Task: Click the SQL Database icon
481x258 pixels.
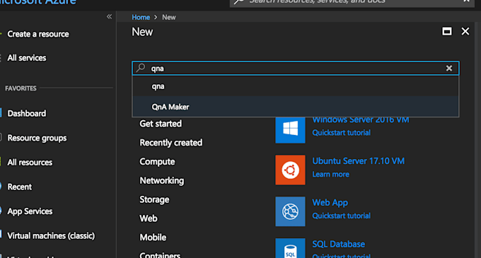Action: pyautogui.click(x=290, y=248)
